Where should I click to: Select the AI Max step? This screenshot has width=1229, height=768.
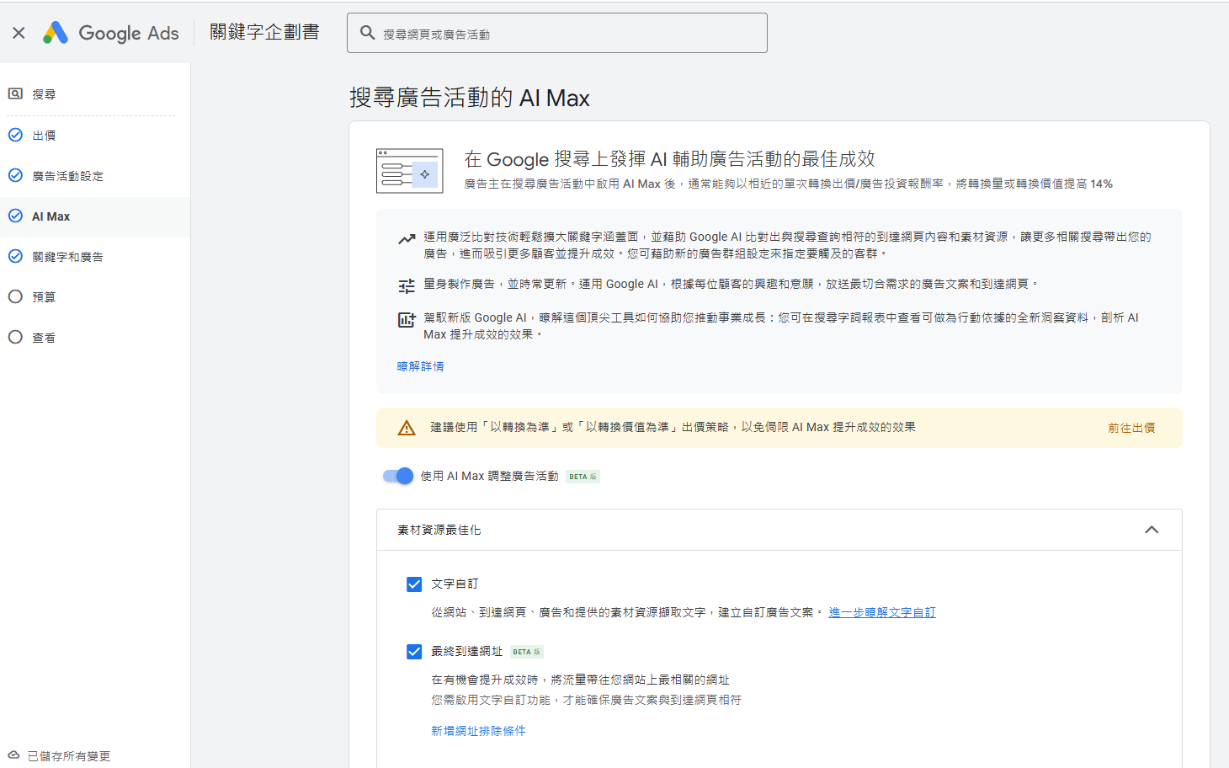[95, 216]
